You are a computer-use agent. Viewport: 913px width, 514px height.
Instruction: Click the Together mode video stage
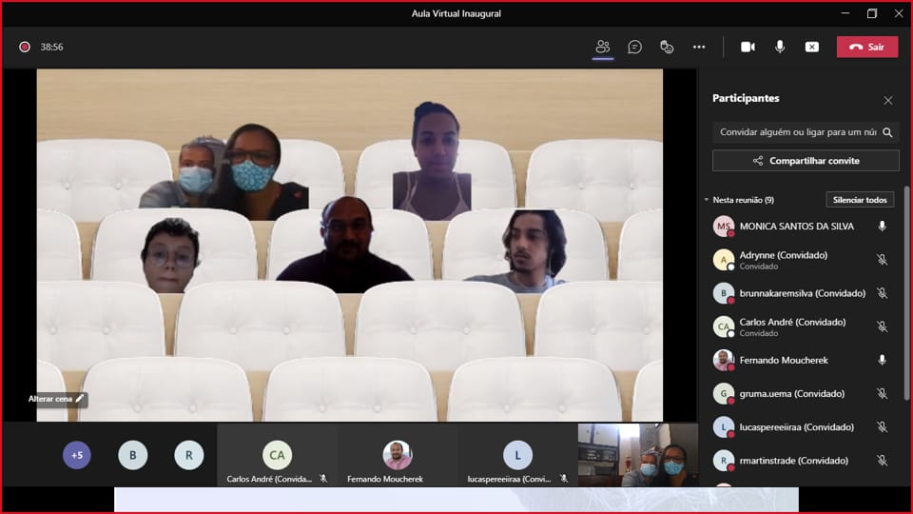click(x=349, y=246)
